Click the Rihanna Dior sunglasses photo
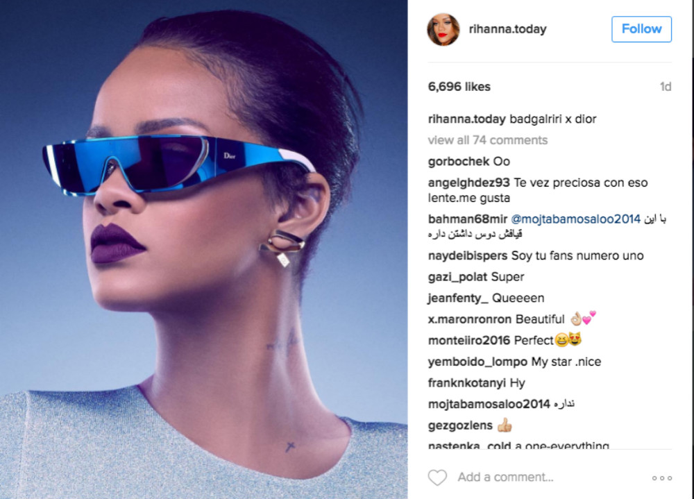The width and height of the screenshot is (694, 499). [203, 249]
